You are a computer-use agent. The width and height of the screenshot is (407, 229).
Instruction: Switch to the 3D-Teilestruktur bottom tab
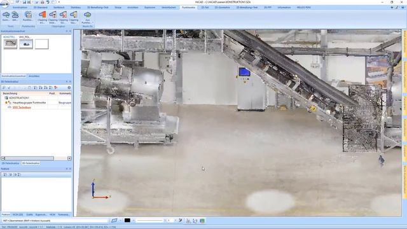31,163
